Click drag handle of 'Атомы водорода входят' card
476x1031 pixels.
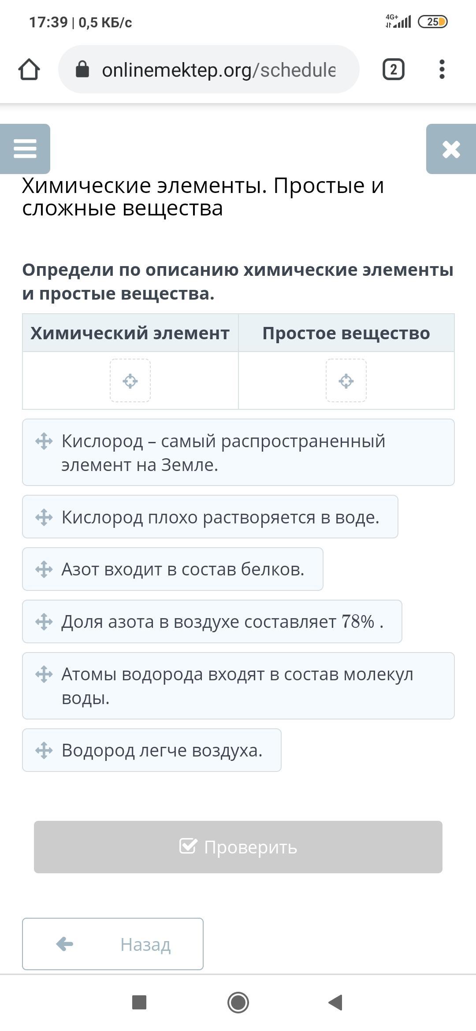pos(44,674)
